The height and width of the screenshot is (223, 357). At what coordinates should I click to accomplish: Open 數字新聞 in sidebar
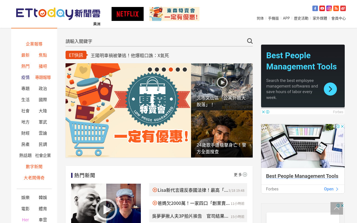pyautogui.click(x=34, y=166)
